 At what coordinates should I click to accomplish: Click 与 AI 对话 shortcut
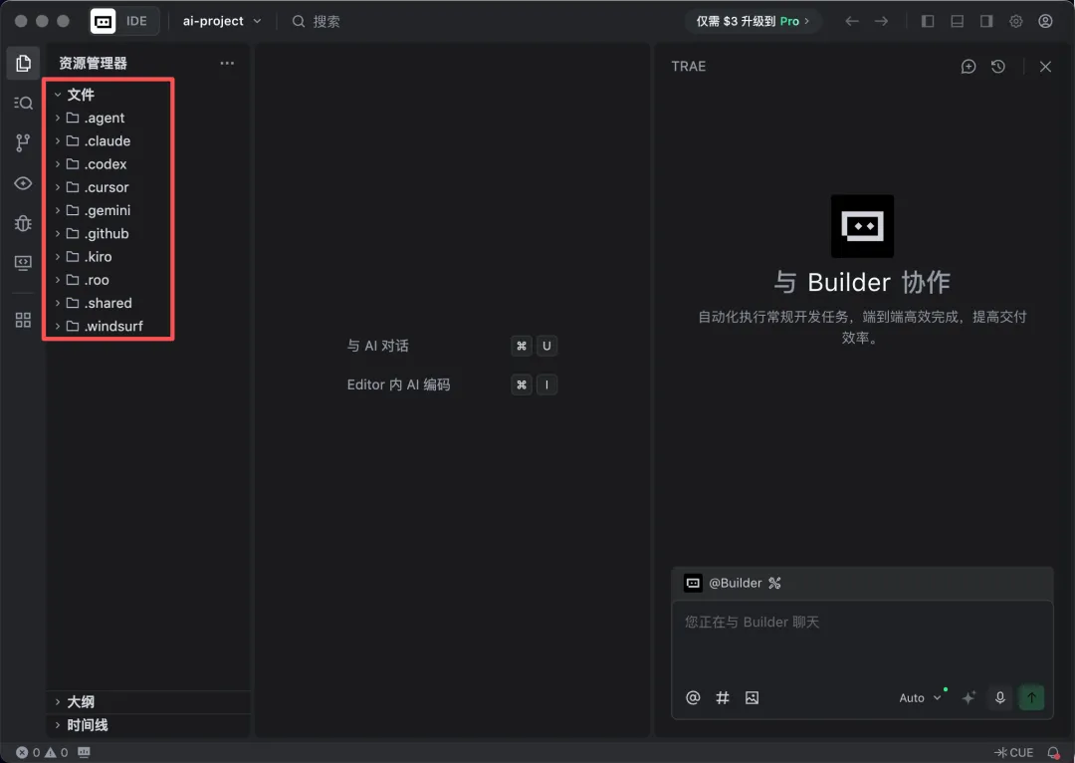tap(452, 346)
